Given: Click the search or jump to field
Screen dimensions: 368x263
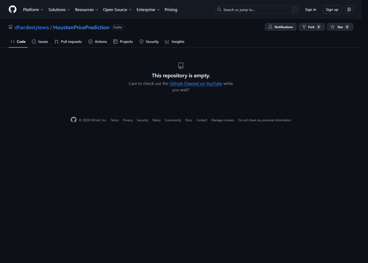Looking at the screenshot, I should click(256, 9).
